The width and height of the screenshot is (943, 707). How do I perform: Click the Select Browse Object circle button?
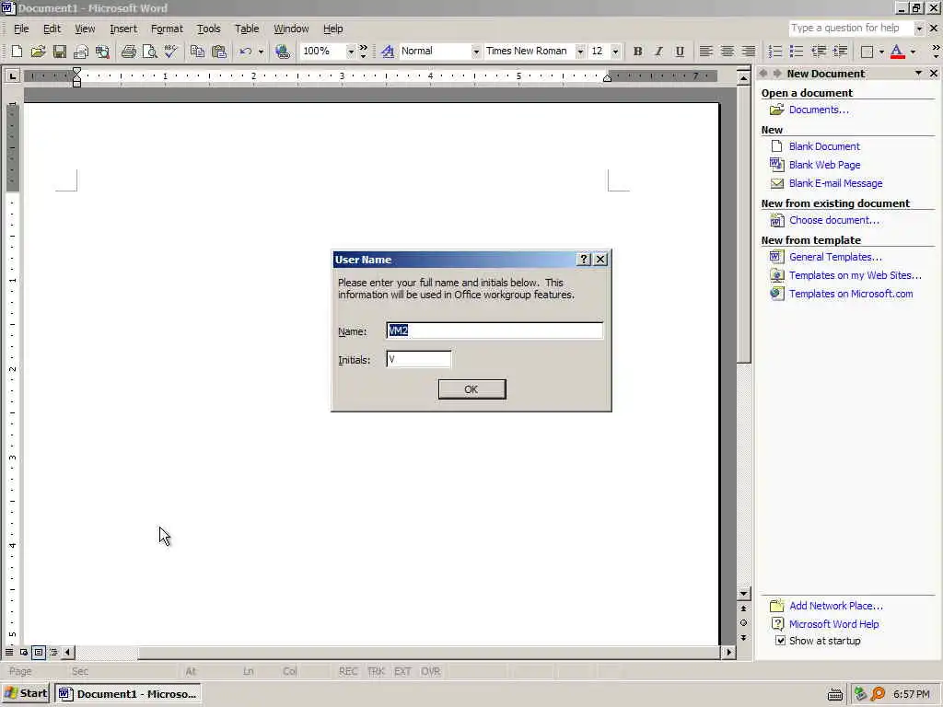(744, 623)
